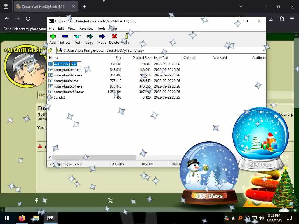Click modified date 2022-09-29 20:25

tap(167, 97)
